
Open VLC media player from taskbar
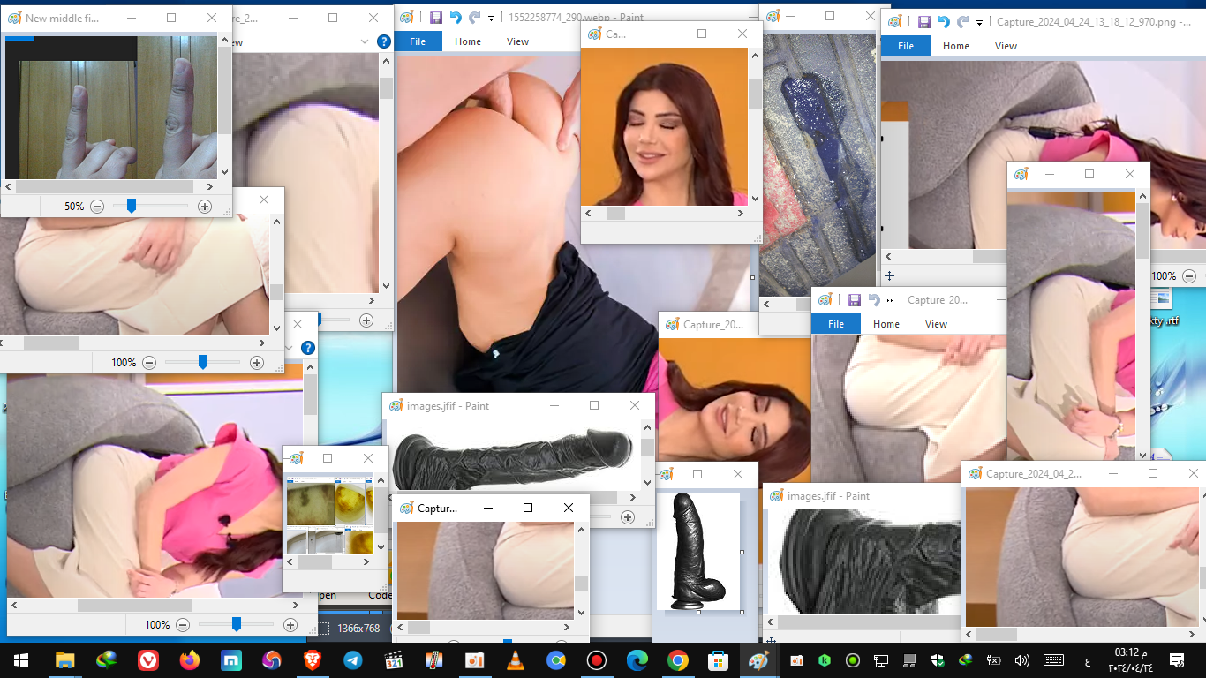[515, 660]
